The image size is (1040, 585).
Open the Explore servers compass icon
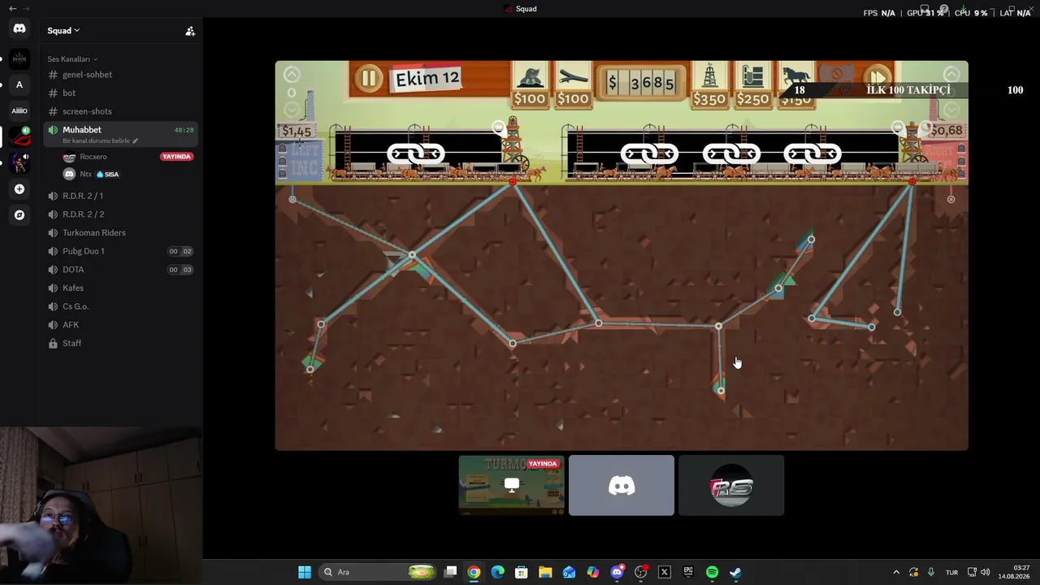click(x=19, y=215)
